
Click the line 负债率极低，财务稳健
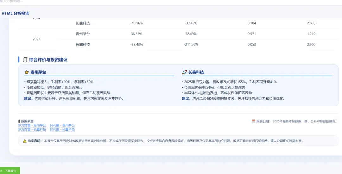54,87
